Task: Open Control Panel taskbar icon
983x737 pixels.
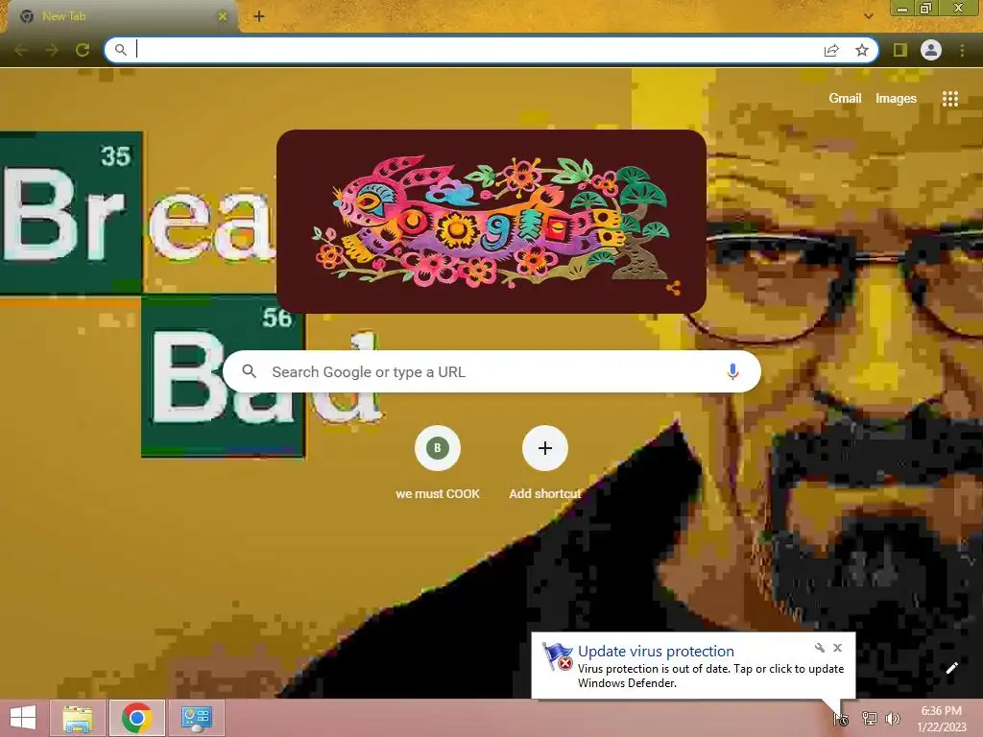Action: tap(197, 718)
